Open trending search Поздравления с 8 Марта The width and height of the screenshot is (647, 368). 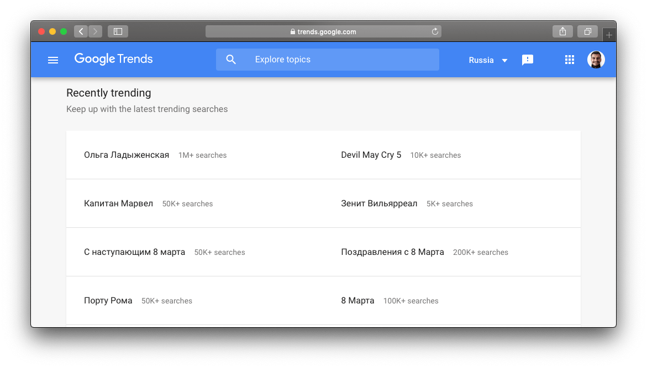pyautogui.click(x=392, y=252)
